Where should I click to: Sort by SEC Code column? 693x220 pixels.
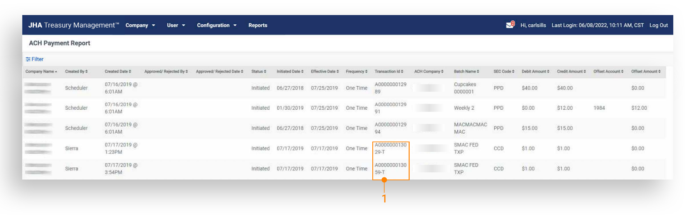point(504,72)
